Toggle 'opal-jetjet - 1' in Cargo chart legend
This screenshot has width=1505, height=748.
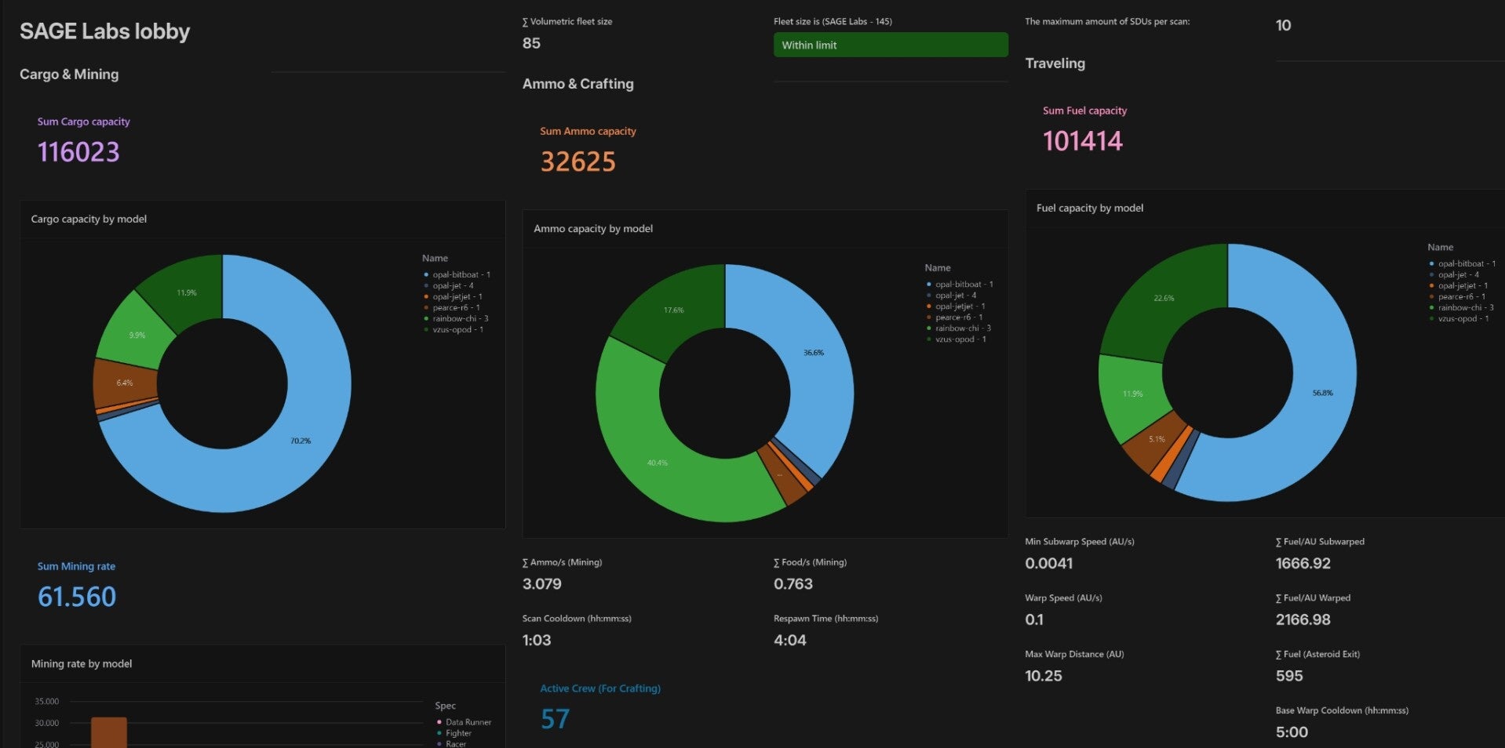point(454,297)
